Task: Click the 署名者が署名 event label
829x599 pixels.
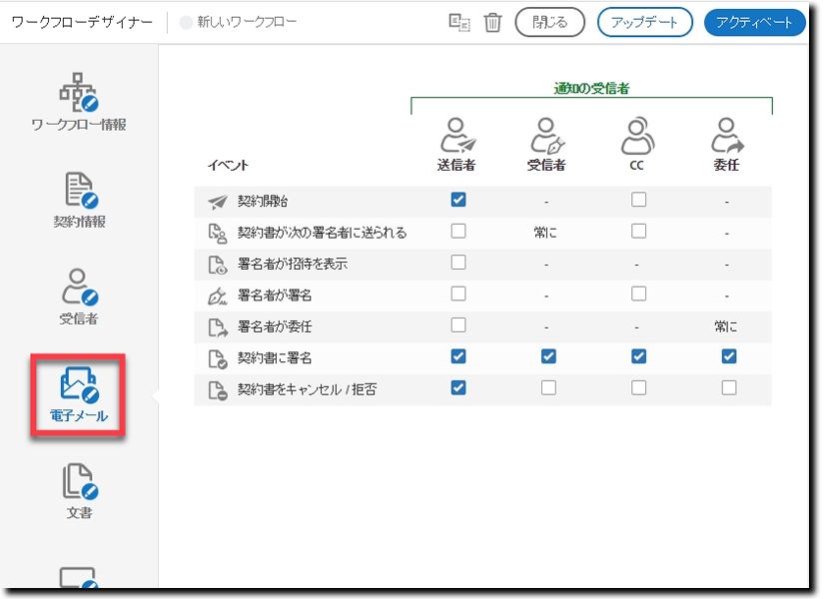Action: tap(275, 295)
